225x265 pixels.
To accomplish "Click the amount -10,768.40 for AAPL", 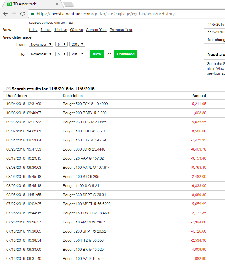I will (197, 168).
